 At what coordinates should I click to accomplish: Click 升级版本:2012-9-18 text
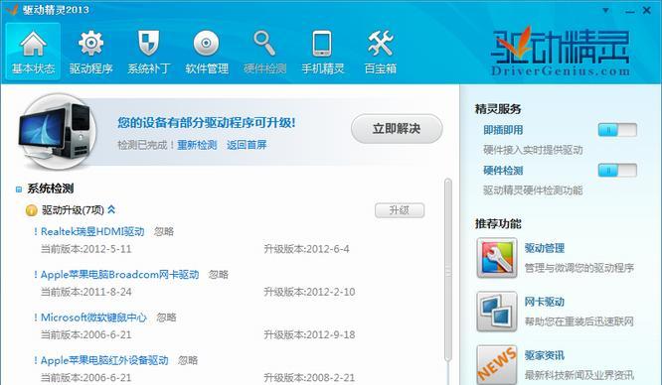(309, 335)
